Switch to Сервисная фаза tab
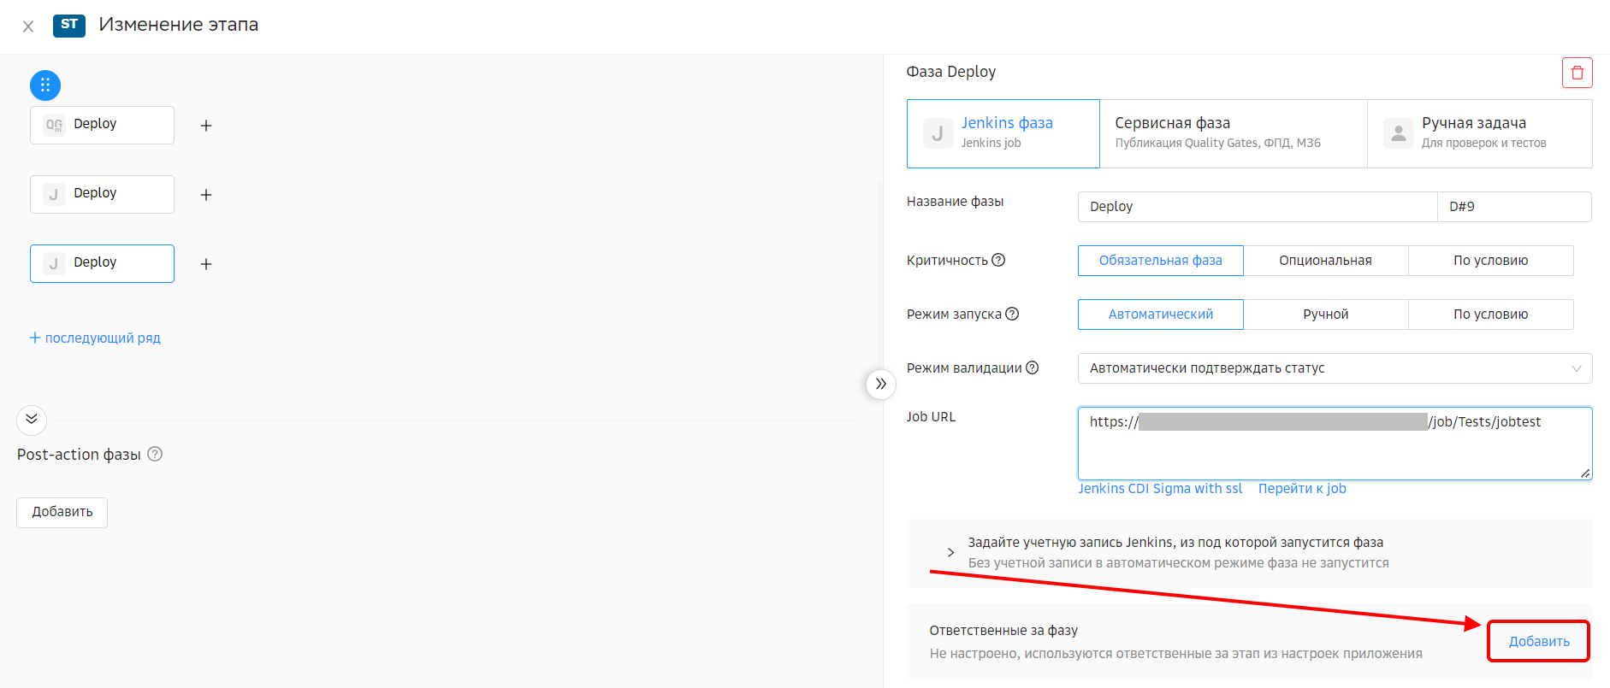This screenshot has height=688, width=1610. pyautogui.click(x=1233, y=133)
